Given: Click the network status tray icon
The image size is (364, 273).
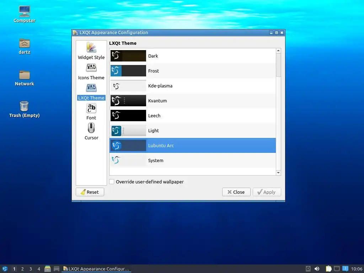Looking at the screenshot, I should (337, 269).
